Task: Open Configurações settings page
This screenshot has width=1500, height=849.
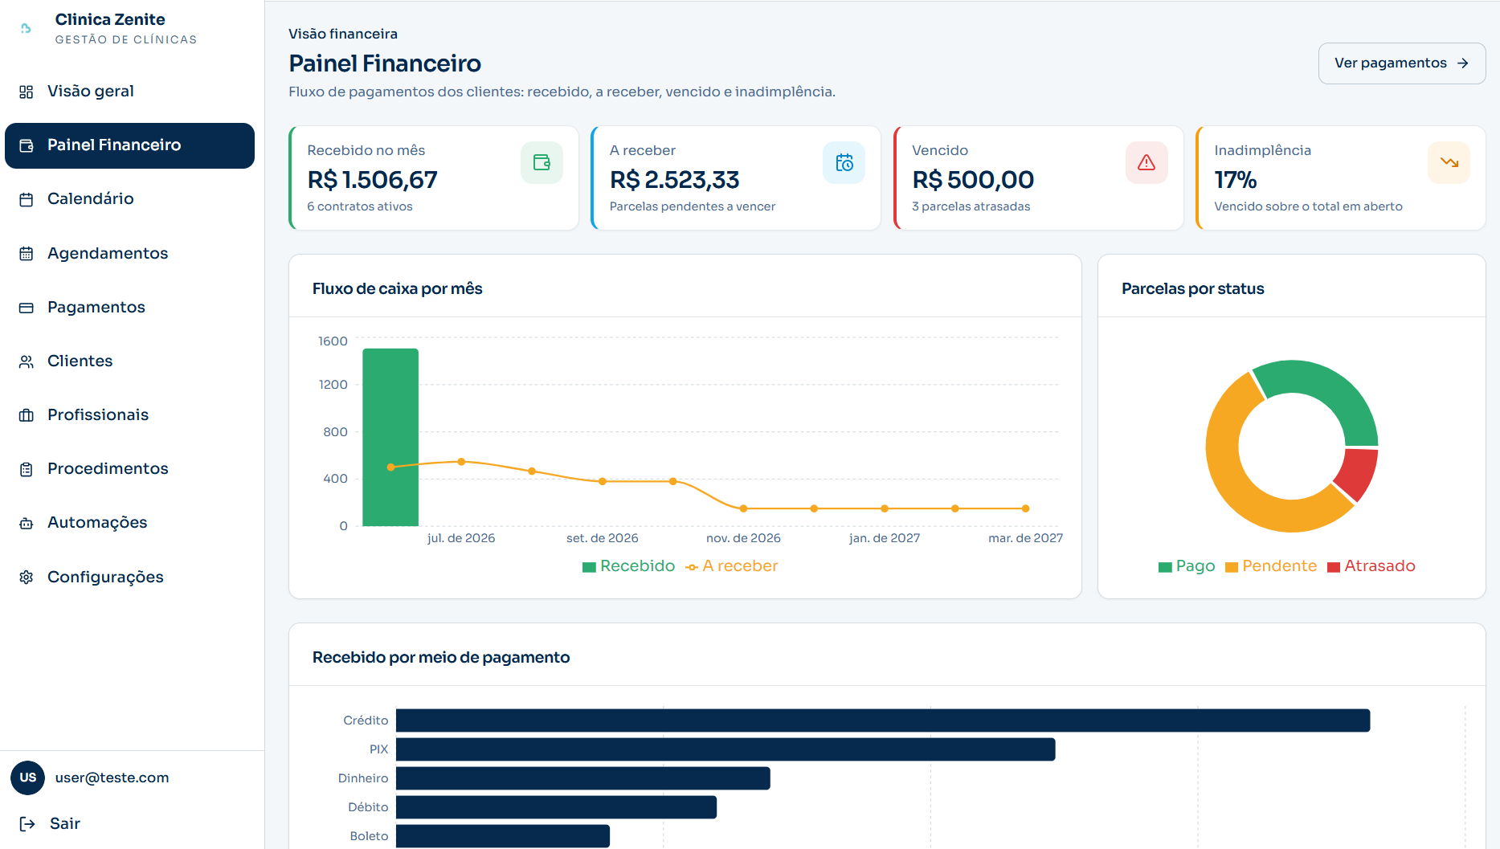Action: coord(129,578)
